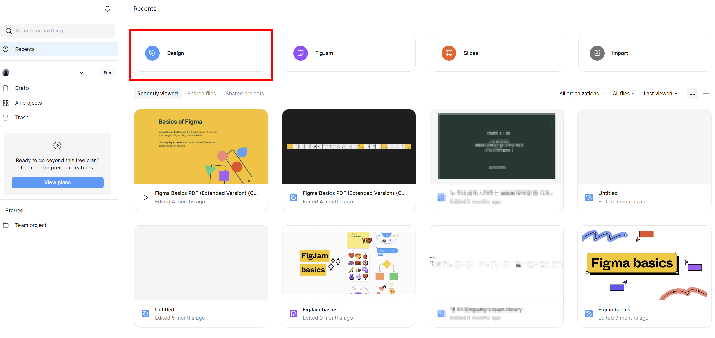Open the dark green blurred file thumbnail

point(496,146)
